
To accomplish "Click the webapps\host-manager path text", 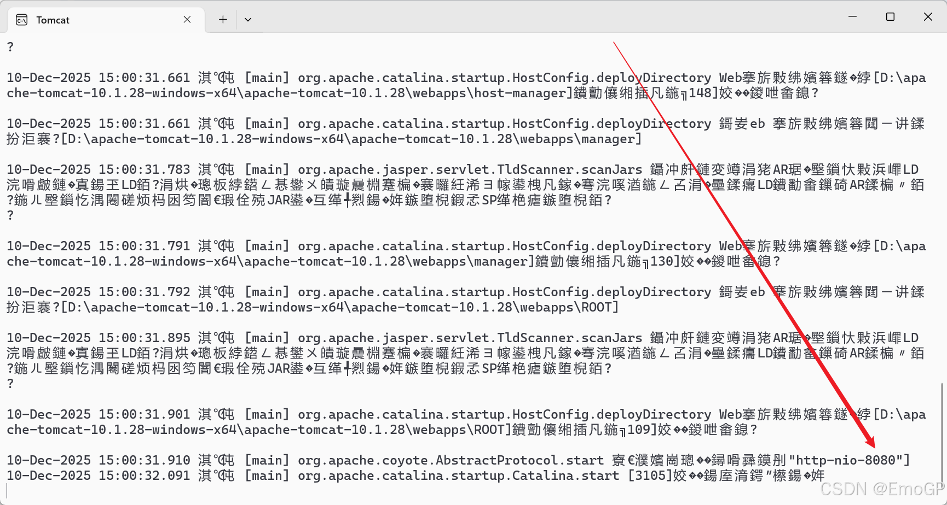I will pyautogui.click(x=489, y=93).
